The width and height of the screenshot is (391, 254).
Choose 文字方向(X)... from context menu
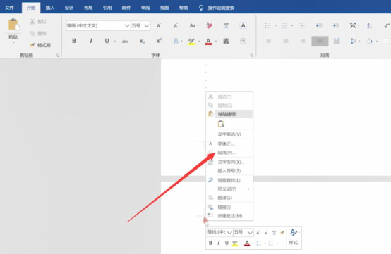click(229, 162)
